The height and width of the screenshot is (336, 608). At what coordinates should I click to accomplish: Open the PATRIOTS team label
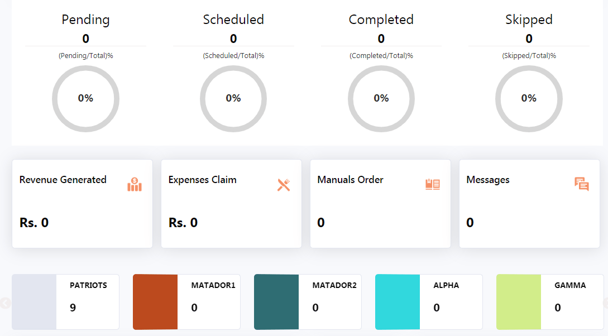[88, 285]
